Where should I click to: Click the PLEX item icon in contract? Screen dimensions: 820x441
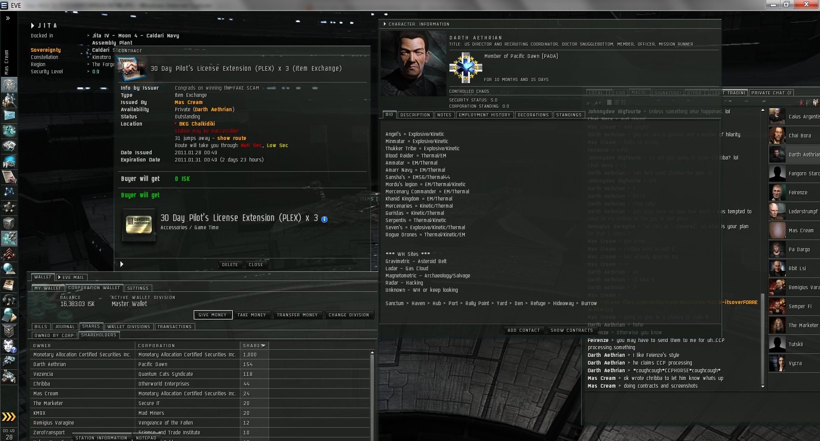(139, 225)
